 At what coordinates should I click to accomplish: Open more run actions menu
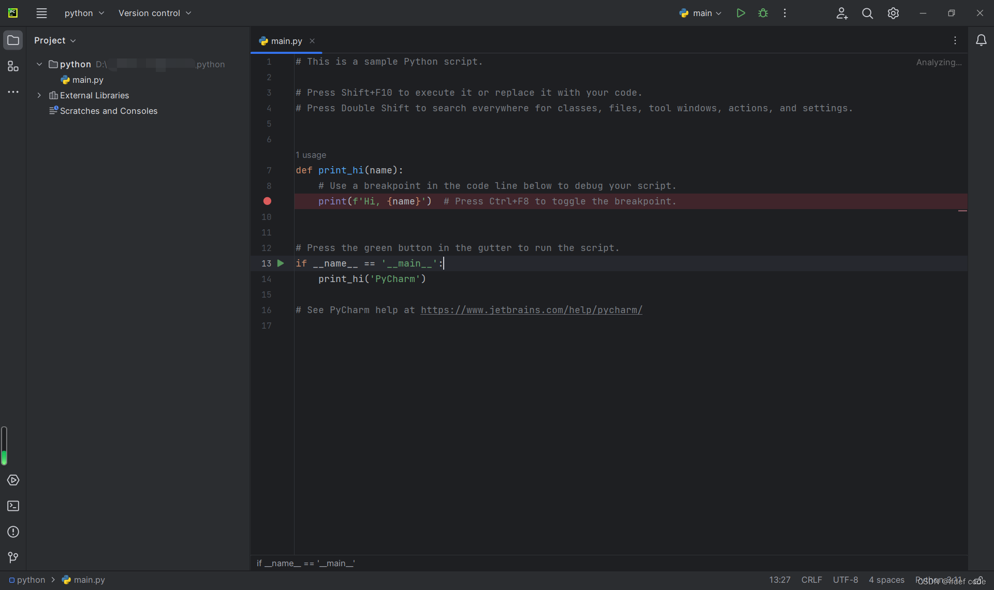tap(785, 13)
